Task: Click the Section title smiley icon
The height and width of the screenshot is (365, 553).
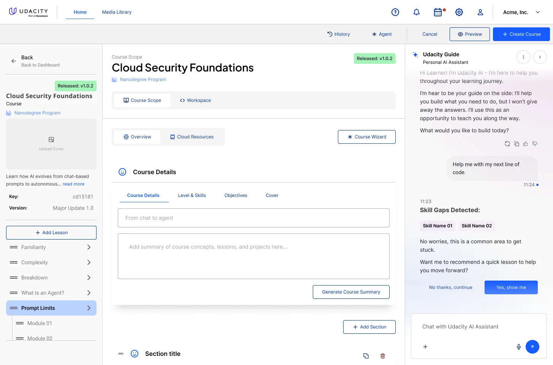Action: point(135,354)
